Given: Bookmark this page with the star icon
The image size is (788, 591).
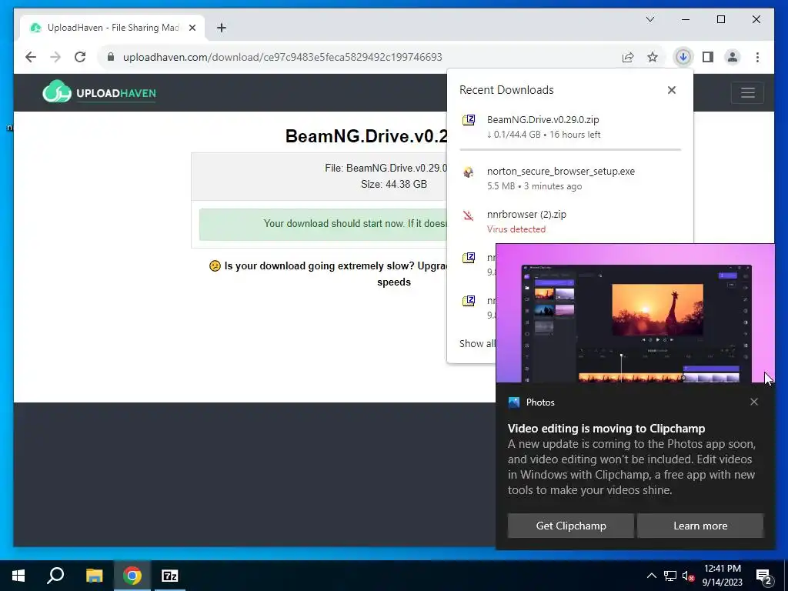Looking at the screenshot, I should pyautogui.click(x=653, y=57).
